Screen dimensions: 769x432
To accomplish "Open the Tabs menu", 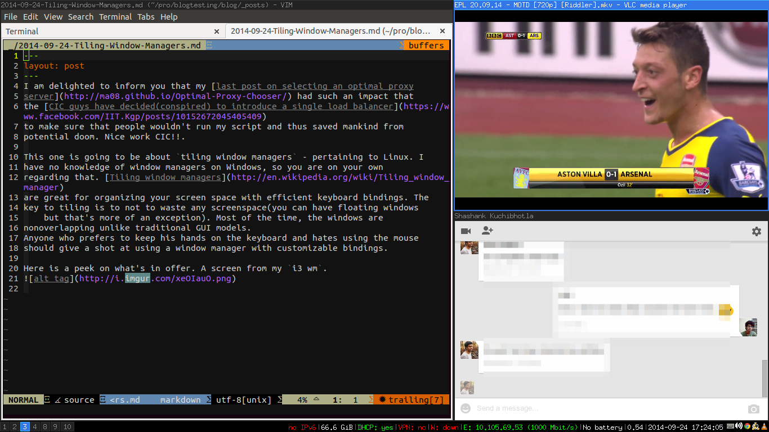I will point(146,17).
